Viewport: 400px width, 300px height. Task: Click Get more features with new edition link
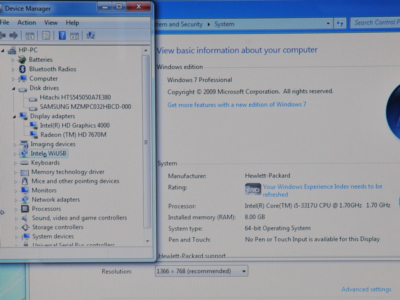[236, 104]
